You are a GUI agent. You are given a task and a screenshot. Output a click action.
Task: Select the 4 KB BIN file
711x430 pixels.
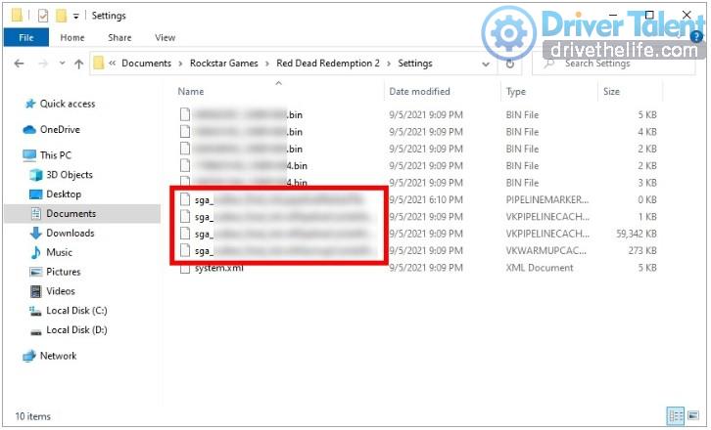(417, 132)
